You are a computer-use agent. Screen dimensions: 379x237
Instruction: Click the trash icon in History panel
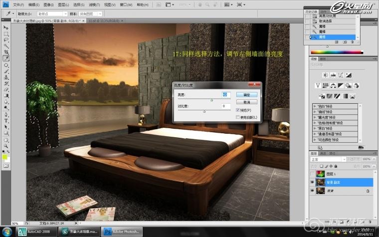[352, 42]
